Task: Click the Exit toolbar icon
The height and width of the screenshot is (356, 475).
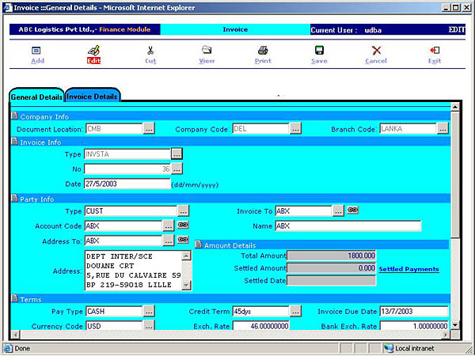Action: [435, 51]
